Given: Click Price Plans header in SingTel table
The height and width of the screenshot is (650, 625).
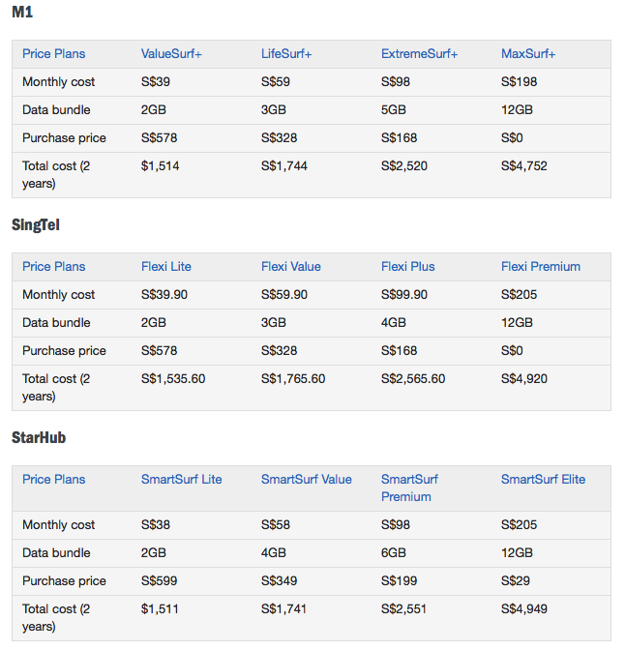Looking at the screenshot, I should click(54, 267).
